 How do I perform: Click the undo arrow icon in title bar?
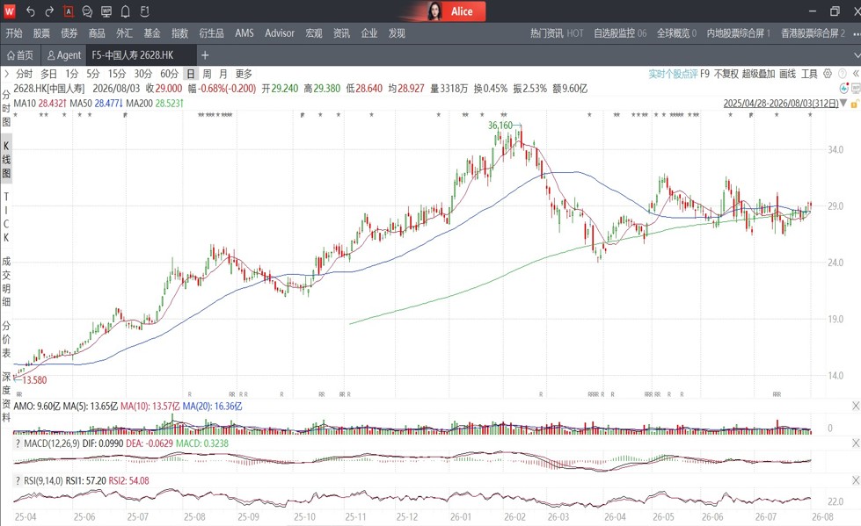click(30, 11)
